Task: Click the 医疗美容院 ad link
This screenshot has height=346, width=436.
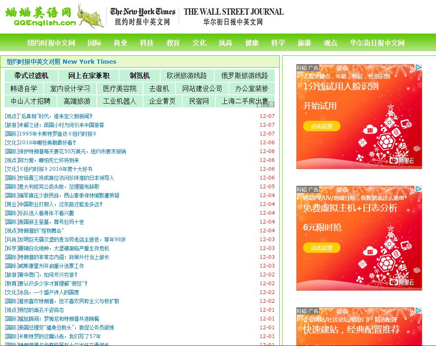Action: 120,88
